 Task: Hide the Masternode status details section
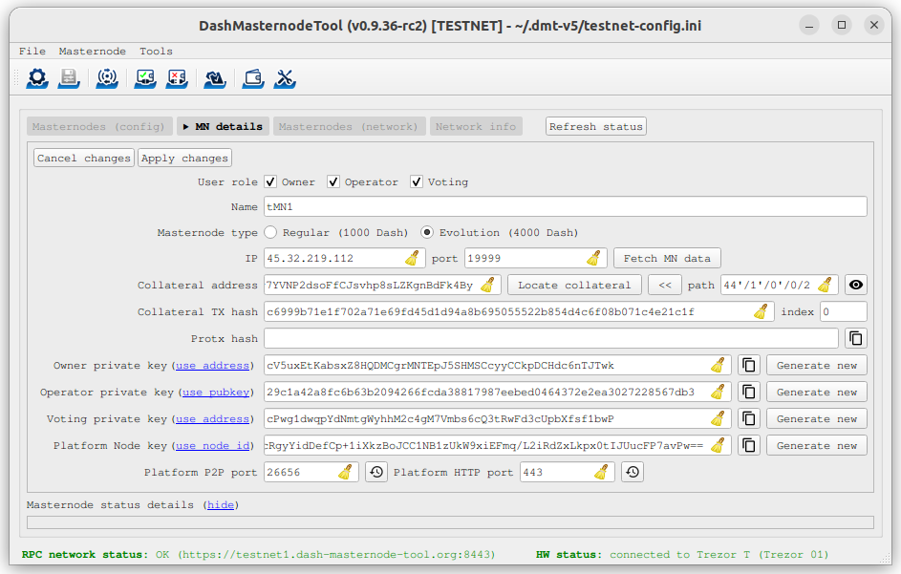pos(221,504)
